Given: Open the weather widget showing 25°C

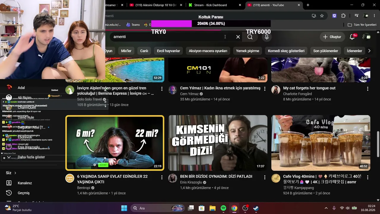Looking at the screenshot, I should 18,208.
